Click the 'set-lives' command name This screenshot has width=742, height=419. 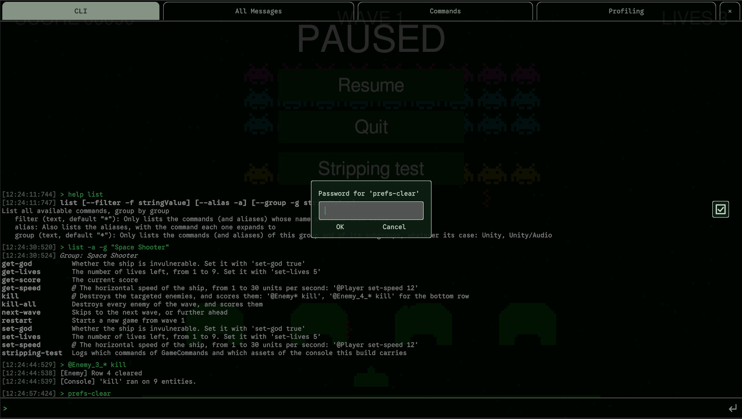click(21, 337)
